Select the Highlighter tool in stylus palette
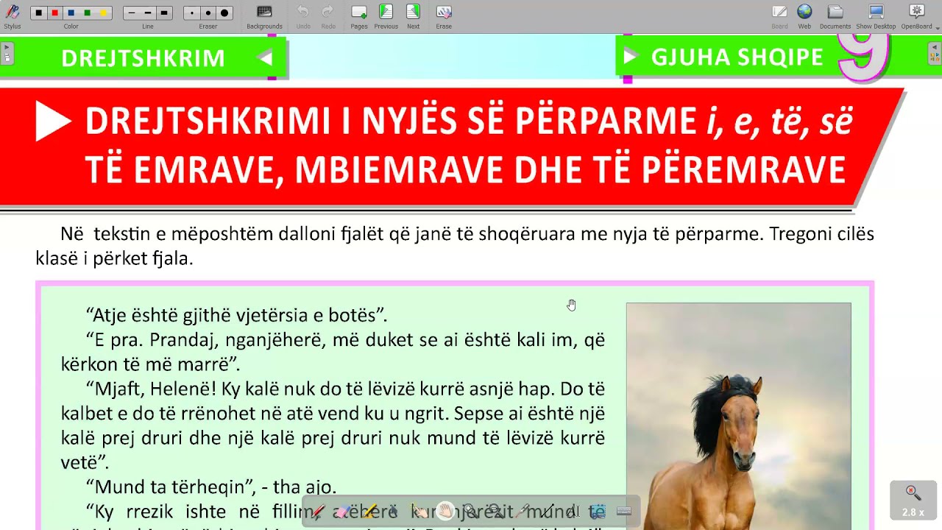 [x=369, y=512]
